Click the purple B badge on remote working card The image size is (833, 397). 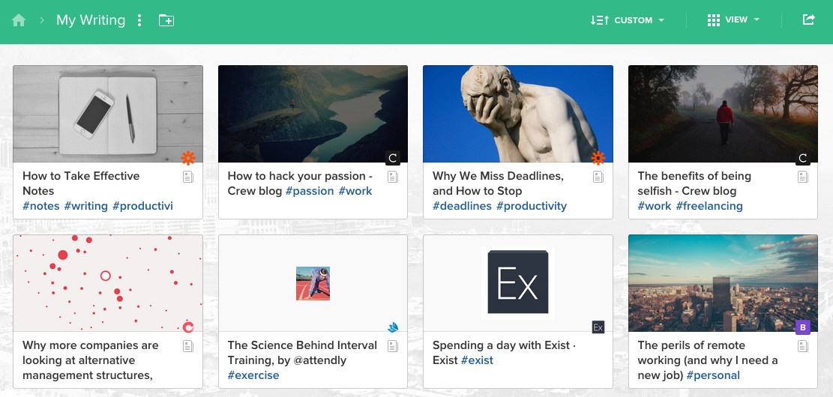[803, 327]
